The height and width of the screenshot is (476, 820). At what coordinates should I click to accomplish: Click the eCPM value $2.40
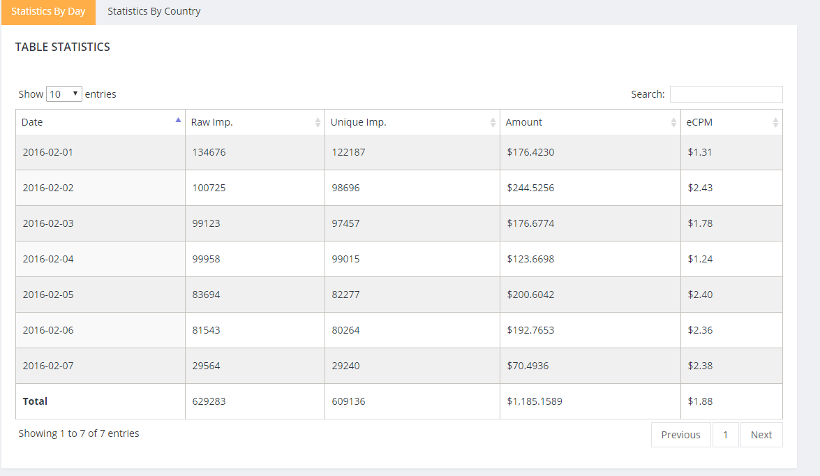pos(700,295)
